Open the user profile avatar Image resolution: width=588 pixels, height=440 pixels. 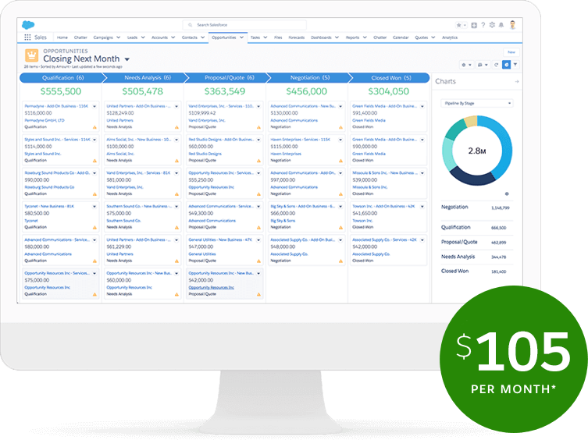[x=512, y=25]
